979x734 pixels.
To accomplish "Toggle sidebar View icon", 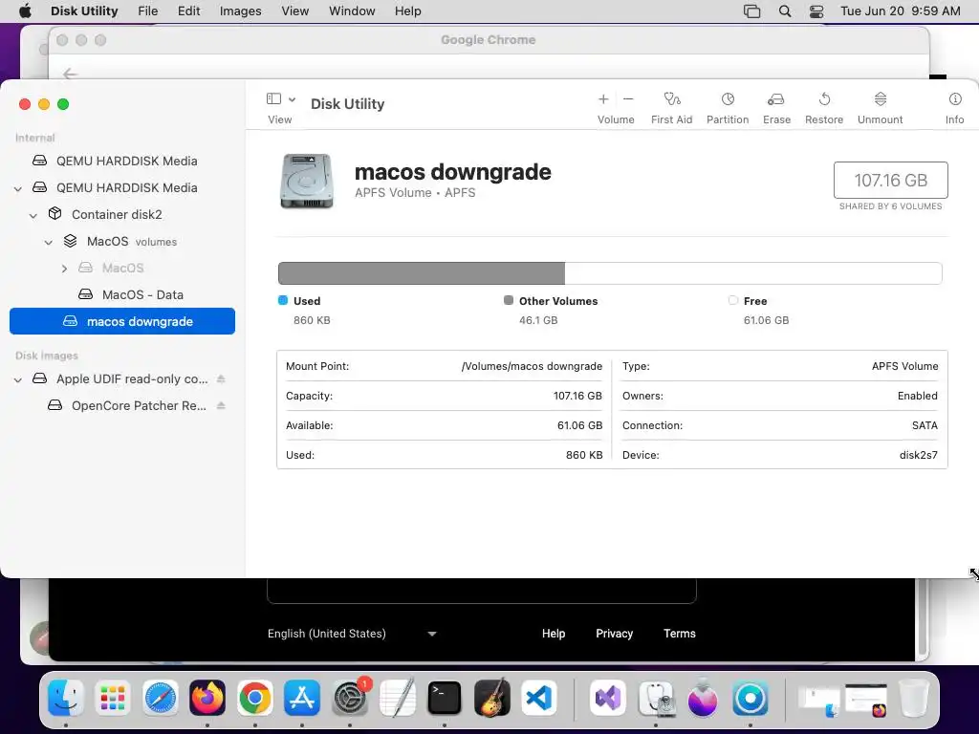I will pos(273,98).
